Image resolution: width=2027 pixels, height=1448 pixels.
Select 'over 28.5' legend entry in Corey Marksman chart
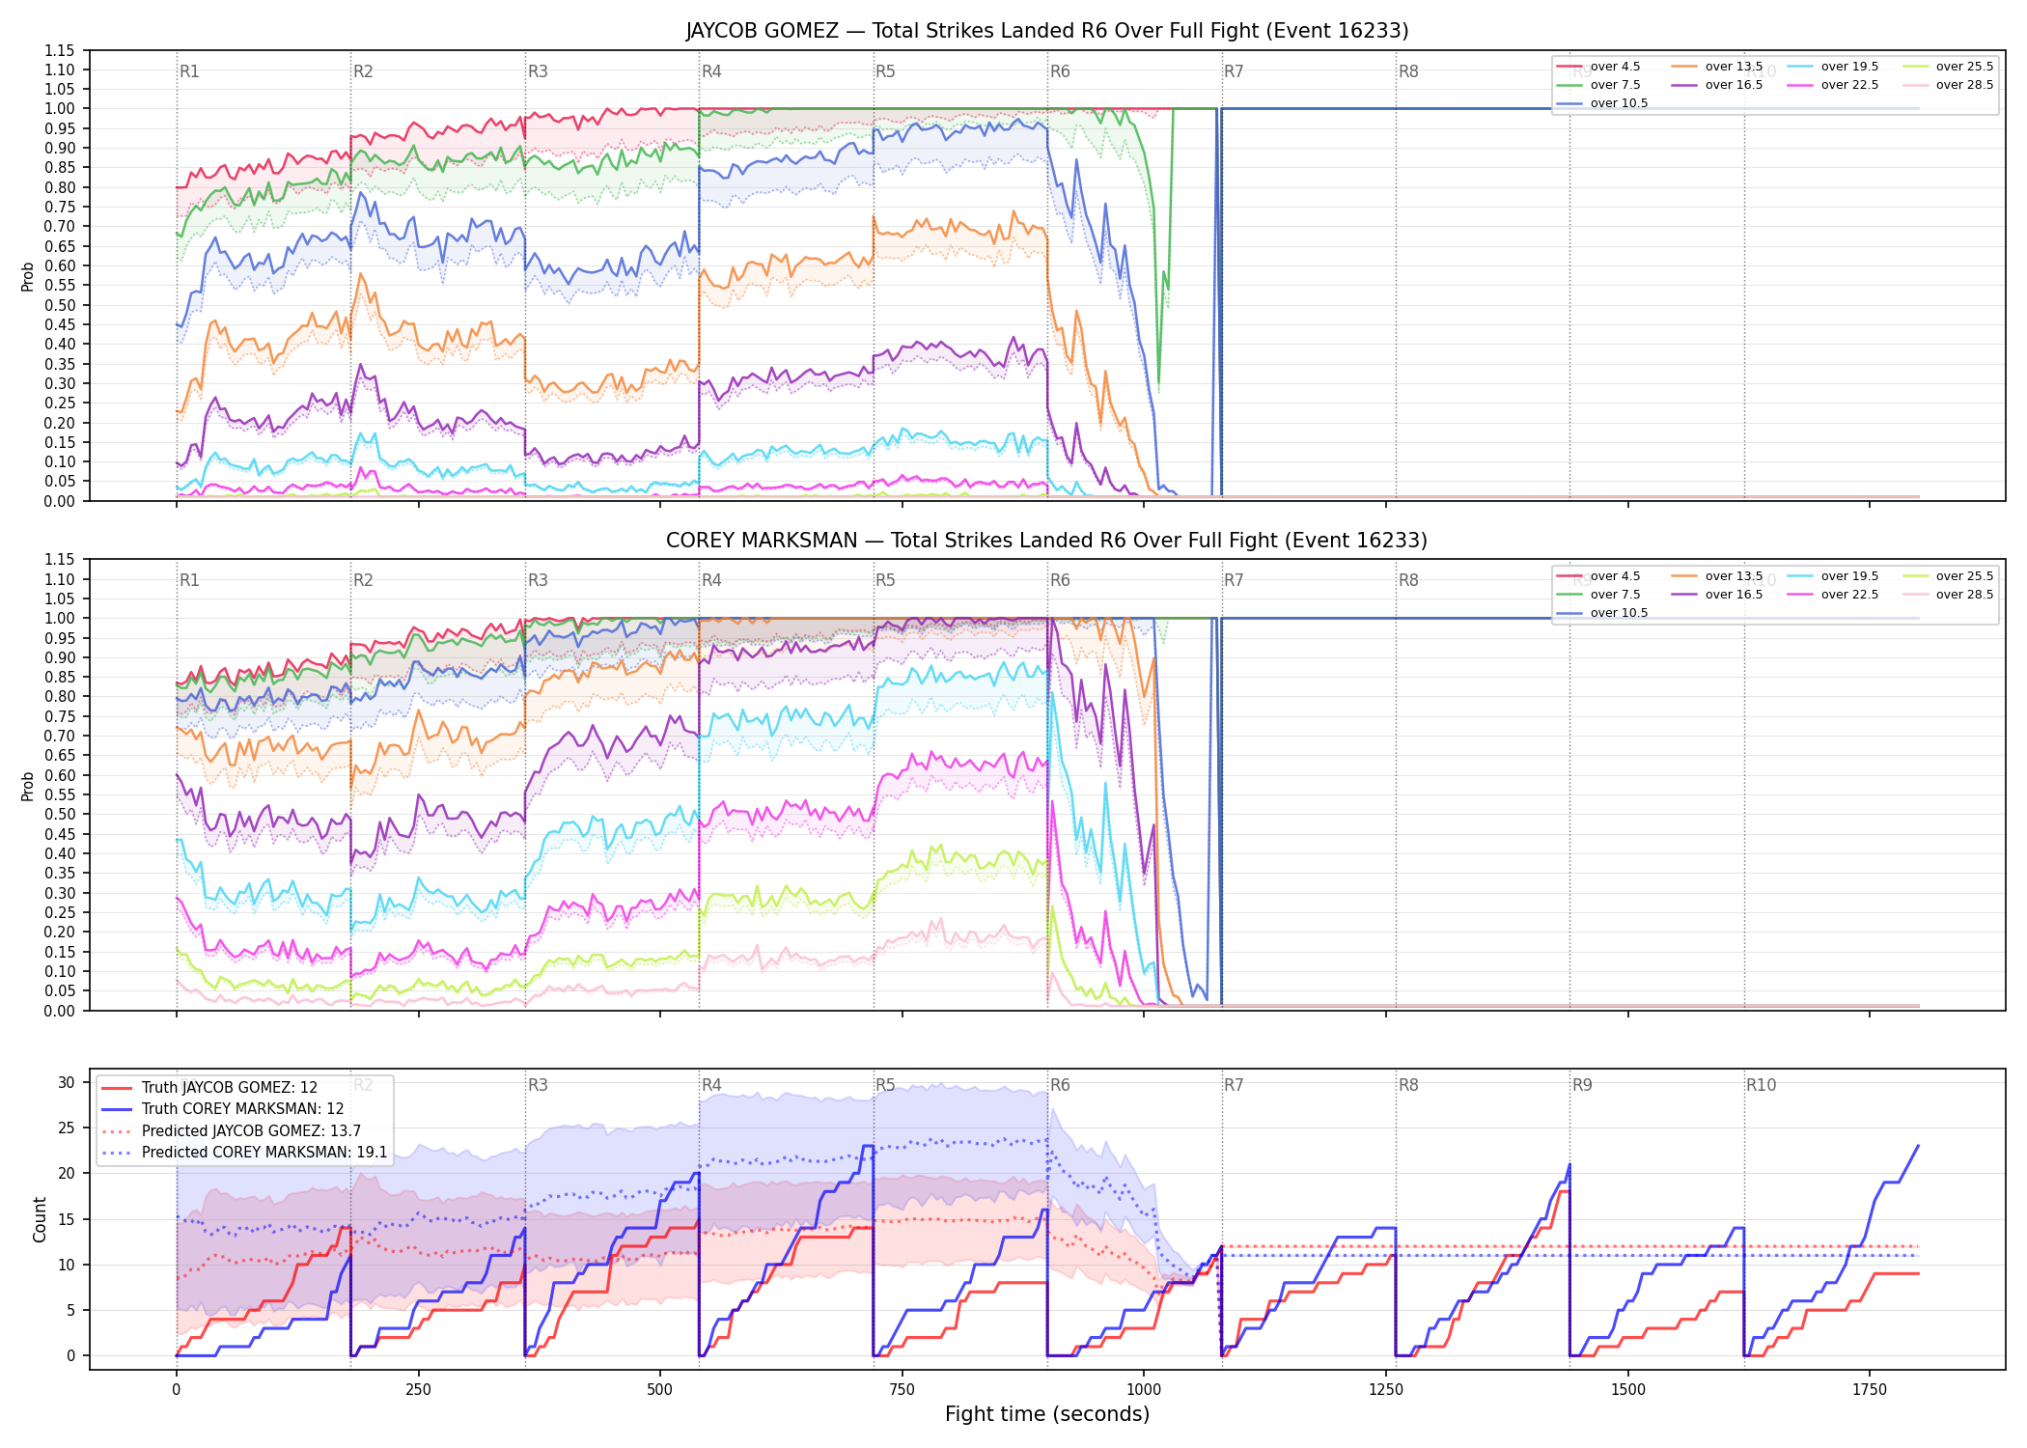[1948, 595]
